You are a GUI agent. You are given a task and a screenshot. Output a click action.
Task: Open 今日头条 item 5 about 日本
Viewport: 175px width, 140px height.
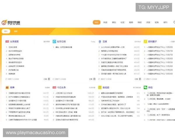[66, 108]
